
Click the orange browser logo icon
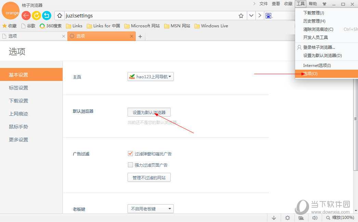(x=11, y=11)
